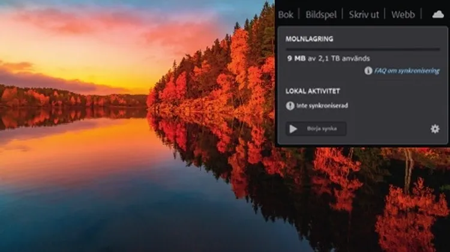
Task: Select the Skriv ut module
Action: pyautogui.click(x=364, y=14)
